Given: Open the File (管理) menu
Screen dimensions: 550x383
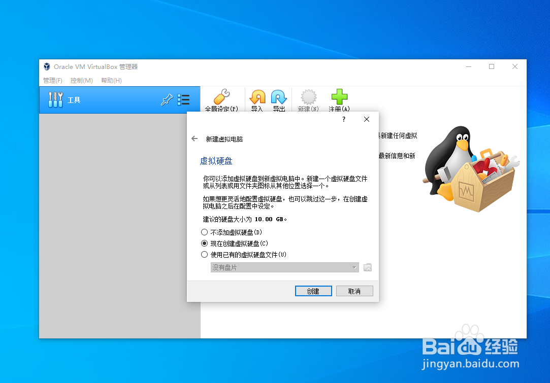Looking at the screenshot, I should [x=53, y=81].
